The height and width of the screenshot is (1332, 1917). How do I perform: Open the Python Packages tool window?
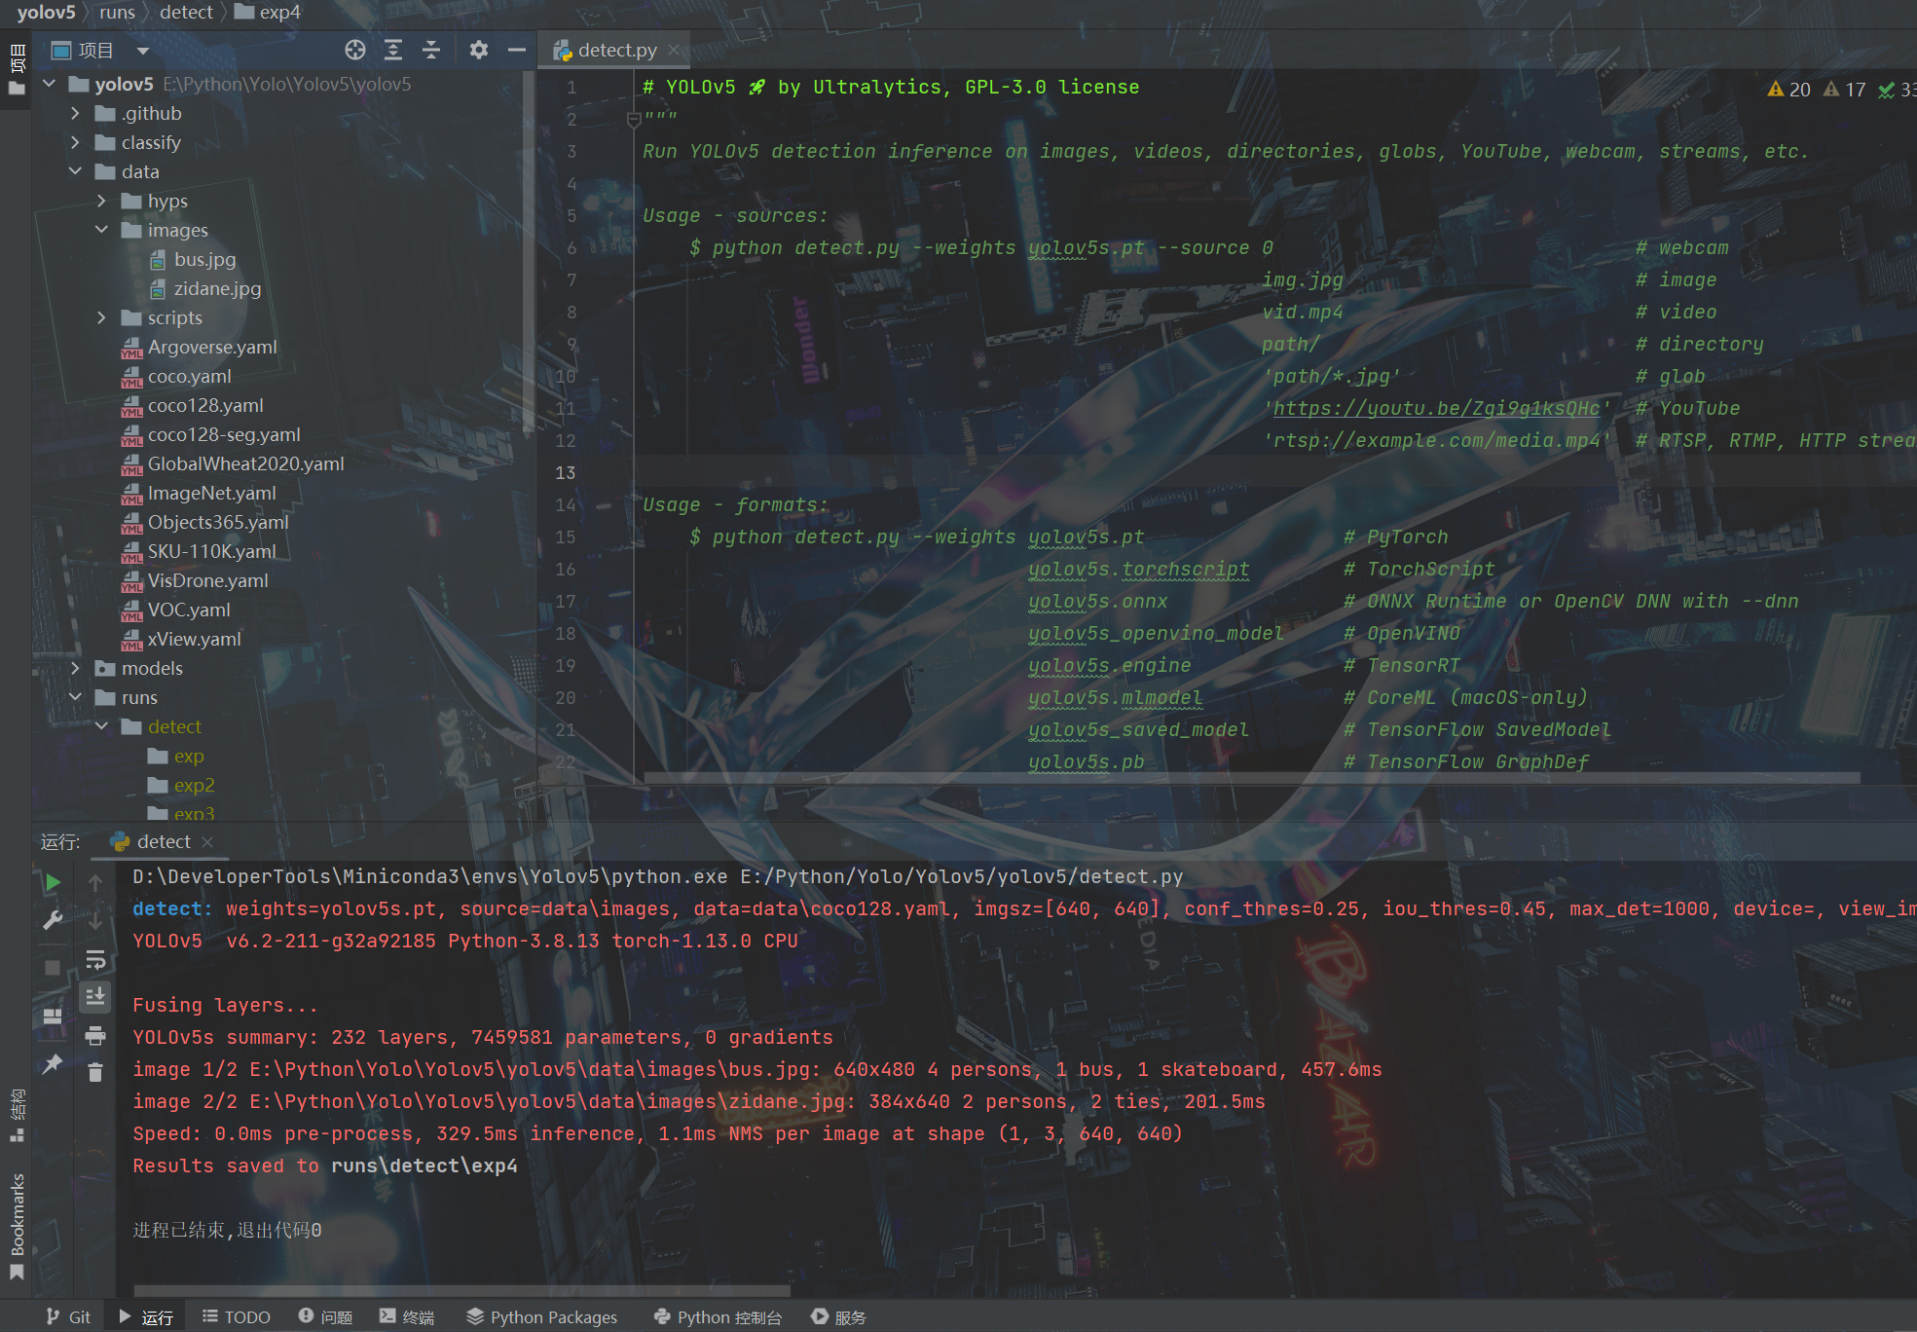click(542, 1317)
